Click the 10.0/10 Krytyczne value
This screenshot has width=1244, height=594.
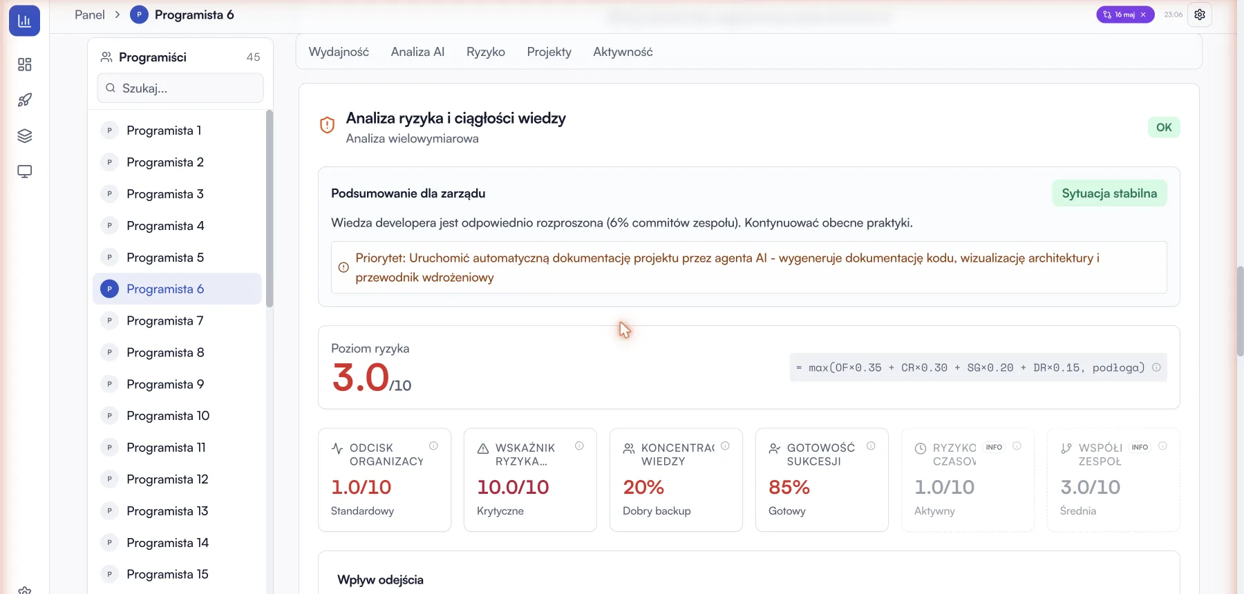pyautogui.click(x=513, y=488)
